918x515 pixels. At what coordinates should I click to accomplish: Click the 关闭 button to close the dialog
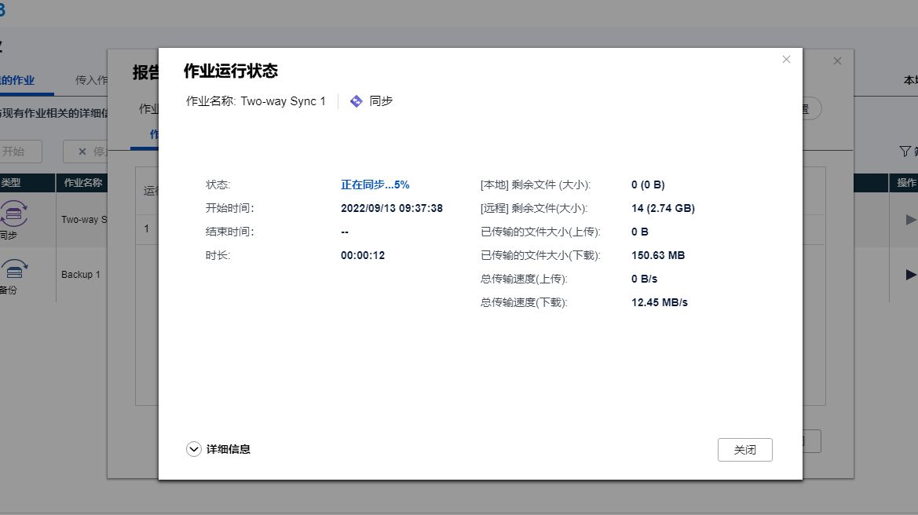(744, 449)
